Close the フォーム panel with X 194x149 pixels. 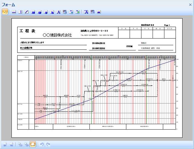[x=190, y=5]
